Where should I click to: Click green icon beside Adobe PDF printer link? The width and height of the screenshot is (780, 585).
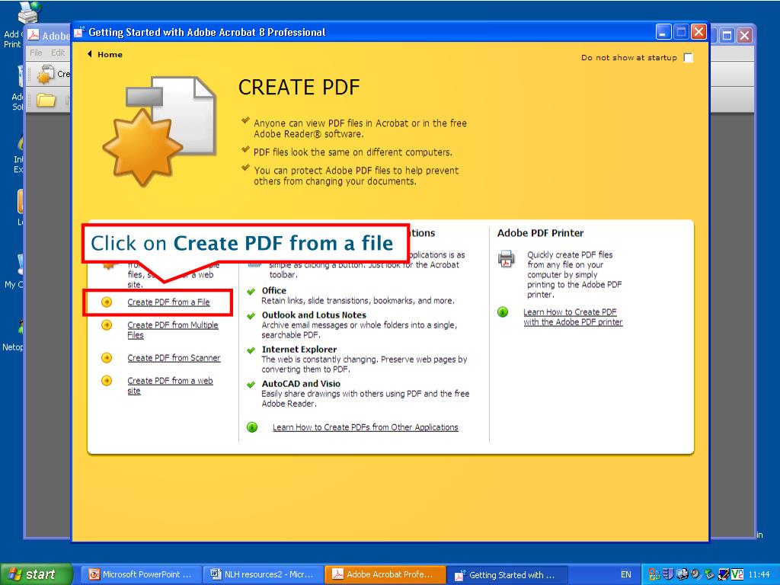click(x=503, y=312)
